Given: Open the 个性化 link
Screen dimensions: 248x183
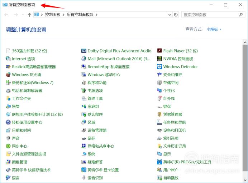Looking at the screenshot, I should tap(169, 91).
